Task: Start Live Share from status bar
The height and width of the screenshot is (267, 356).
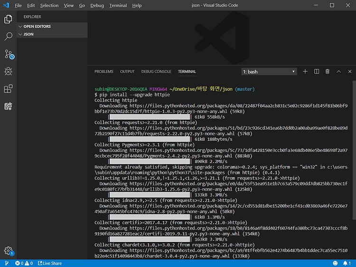Action: click(50, 263)
